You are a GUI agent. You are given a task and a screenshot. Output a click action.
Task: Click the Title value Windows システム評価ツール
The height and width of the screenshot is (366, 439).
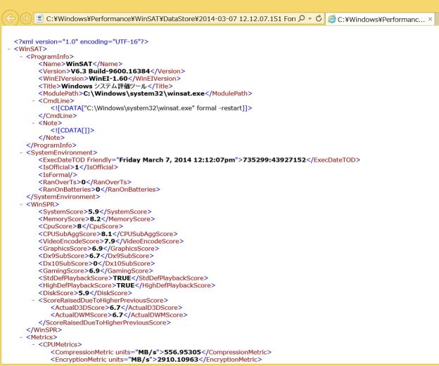pos(104,86)
